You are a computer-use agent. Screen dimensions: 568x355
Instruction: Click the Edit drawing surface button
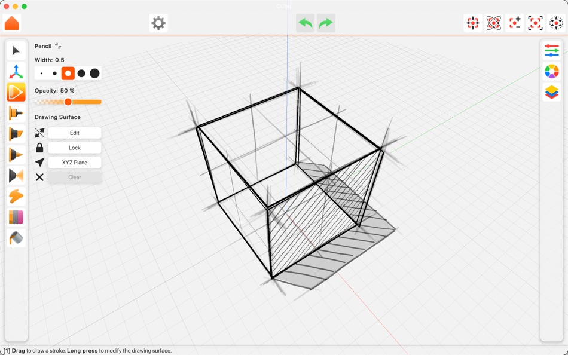click(75, 133)
